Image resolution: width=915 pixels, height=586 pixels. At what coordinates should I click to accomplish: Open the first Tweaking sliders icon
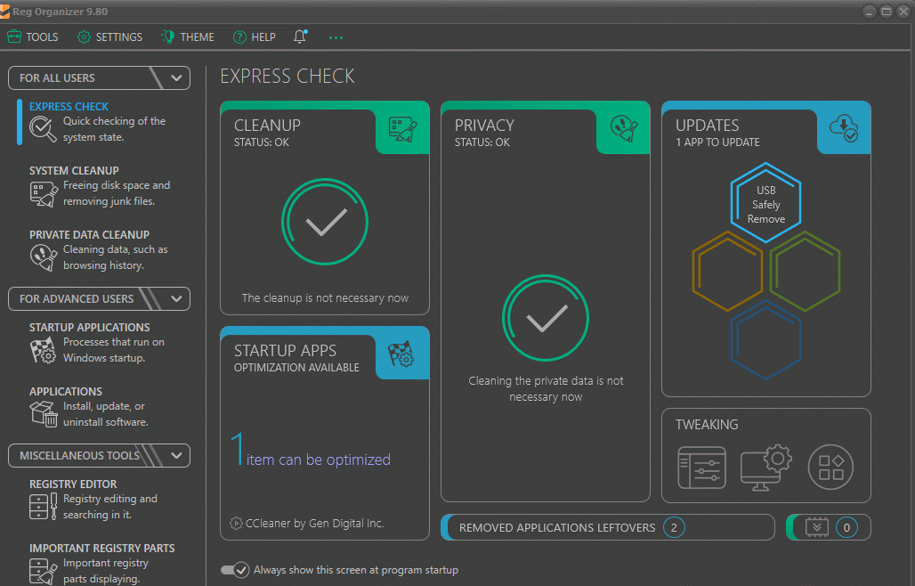[x=702, y=468]
